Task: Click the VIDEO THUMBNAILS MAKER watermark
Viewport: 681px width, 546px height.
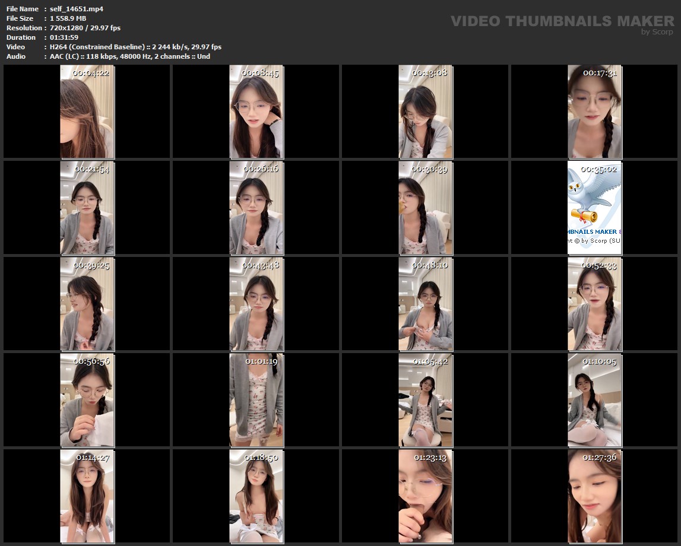Action: tap(562, 21)
